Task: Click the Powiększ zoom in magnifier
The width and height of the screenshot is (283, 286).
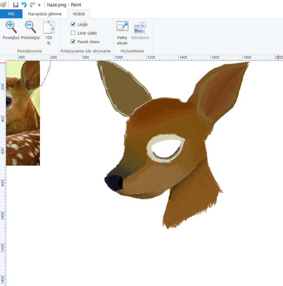Action: 11,28
